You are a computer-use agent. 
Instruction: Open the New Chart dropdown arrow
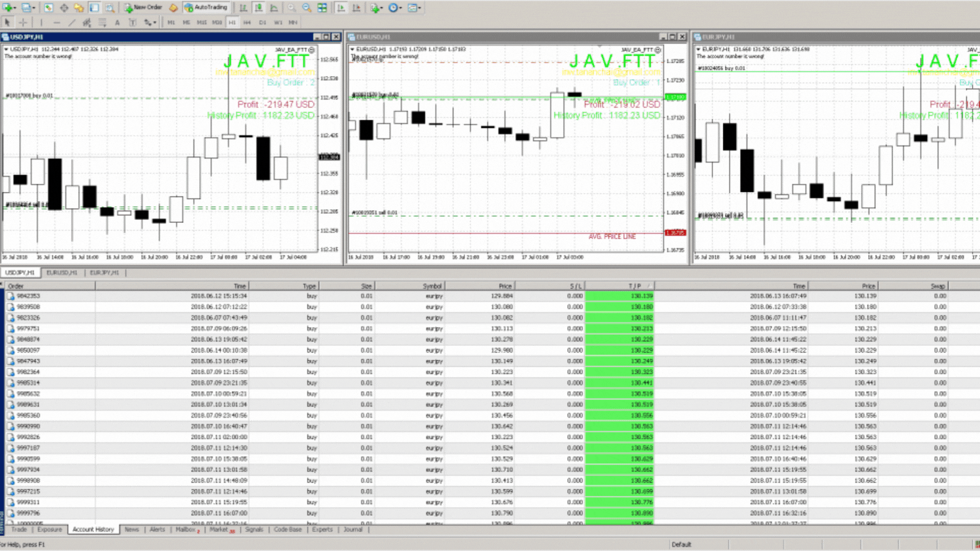pyautogui.click(x=14, y=8)
